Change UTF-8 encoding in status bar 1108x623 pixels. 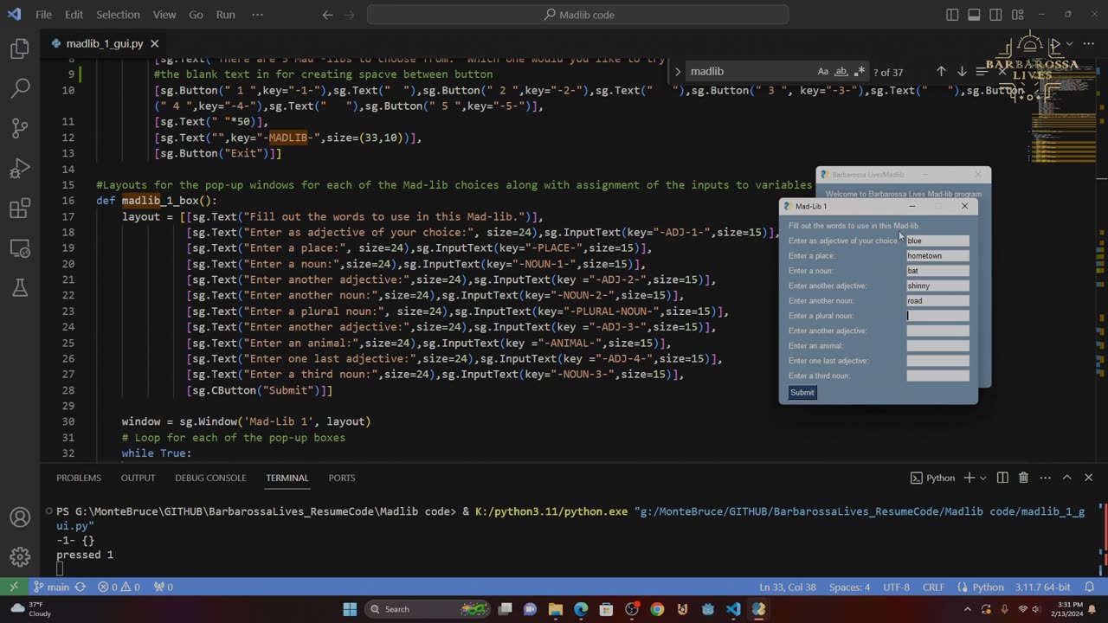896,587
